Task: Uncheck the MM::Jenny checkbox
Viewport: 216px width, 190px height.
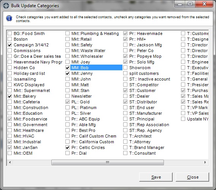Action: coord(68,73)
